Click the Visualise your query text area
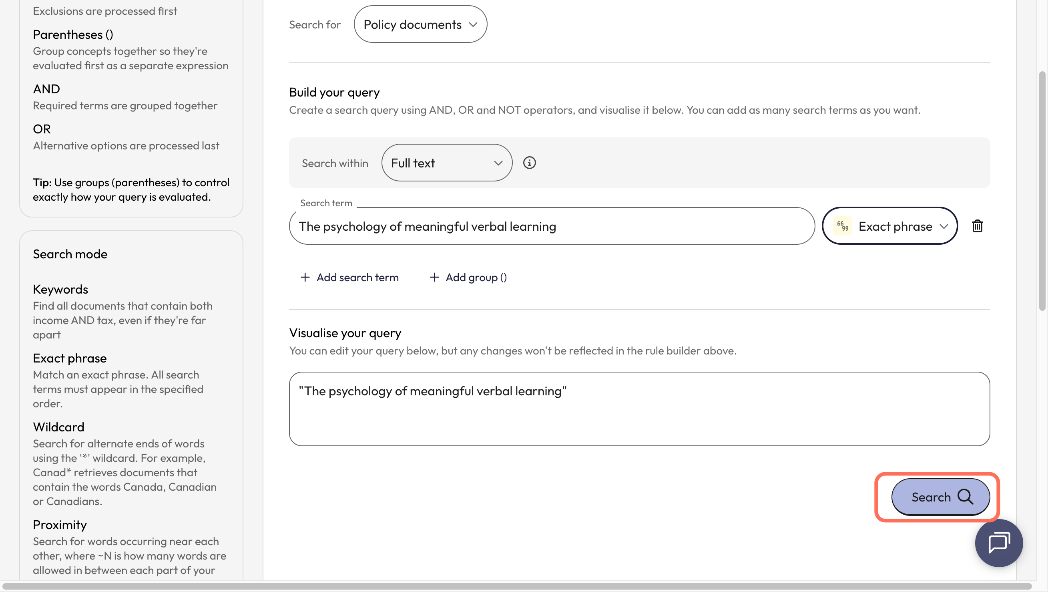This screenshot has height=592, width=1048. [x=639, y=409]
